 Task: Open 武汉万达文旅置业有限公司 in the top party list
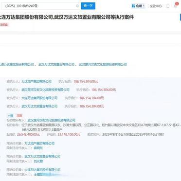(56, 64)
